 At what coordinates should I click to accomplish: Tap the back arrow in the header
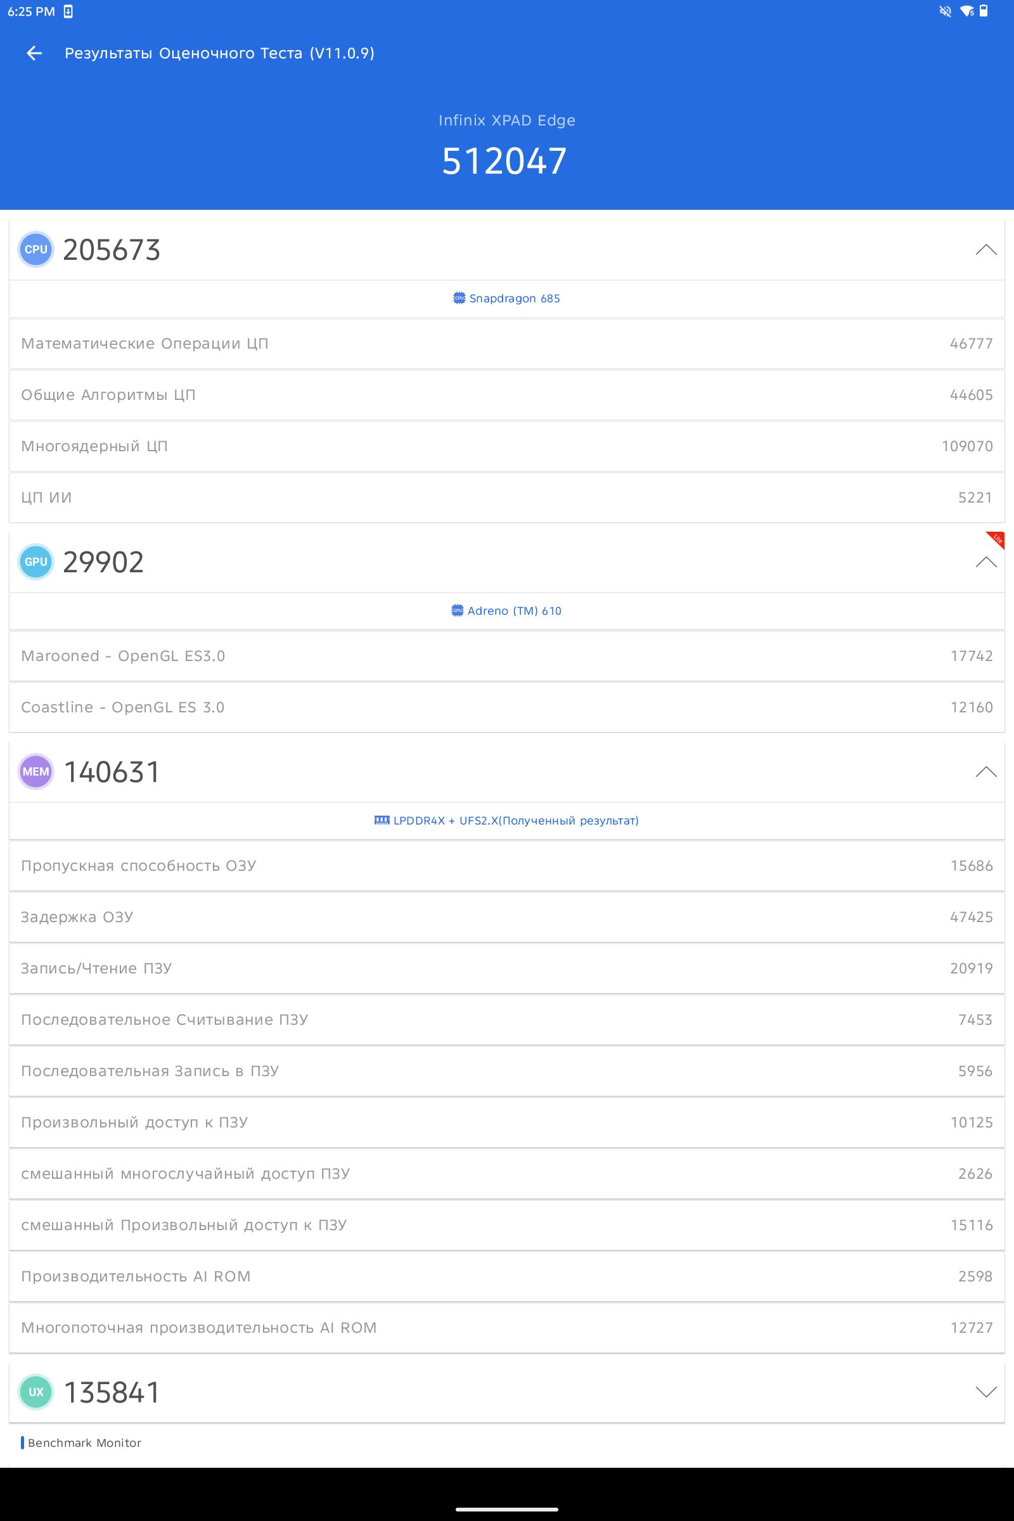pyautogui.click(x=34, y=53)
